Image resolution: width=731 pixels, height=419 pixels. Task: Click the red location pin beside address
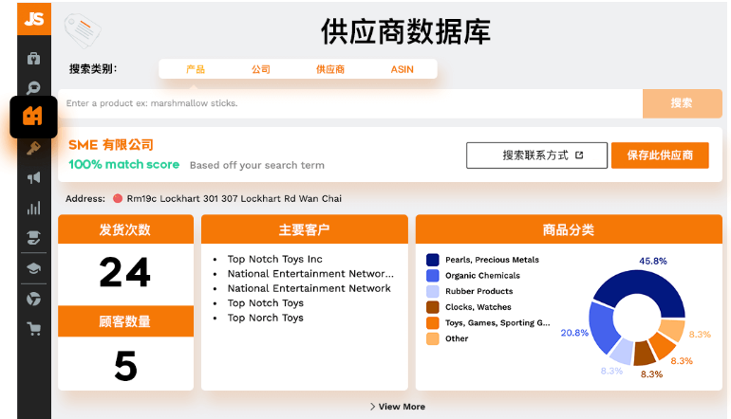pos(118,198)
